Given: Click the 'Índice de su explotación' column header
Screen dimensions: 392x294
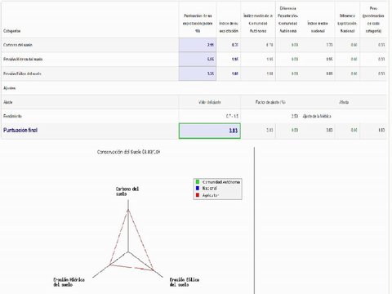Looking at the screenshot, I should (x=229, y=27).
